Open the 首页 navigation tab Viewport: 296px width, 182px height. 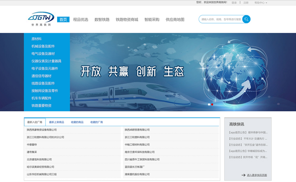[63, 19]
